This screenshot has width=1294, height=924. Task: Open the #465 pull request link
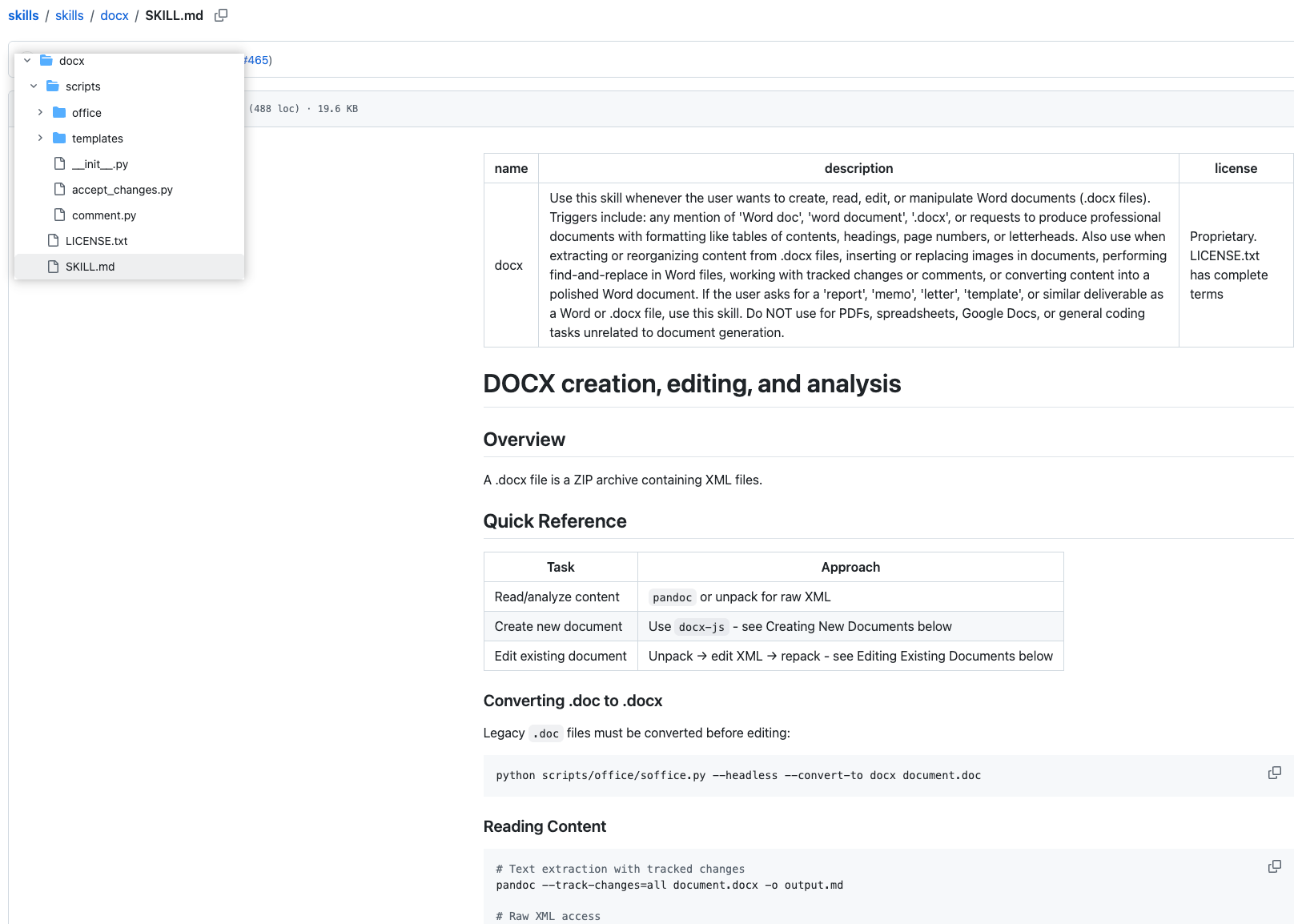[257, 60]
